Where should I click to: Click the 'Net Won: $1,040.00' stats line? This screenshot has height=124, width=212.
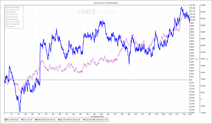[x=13, y=24]
